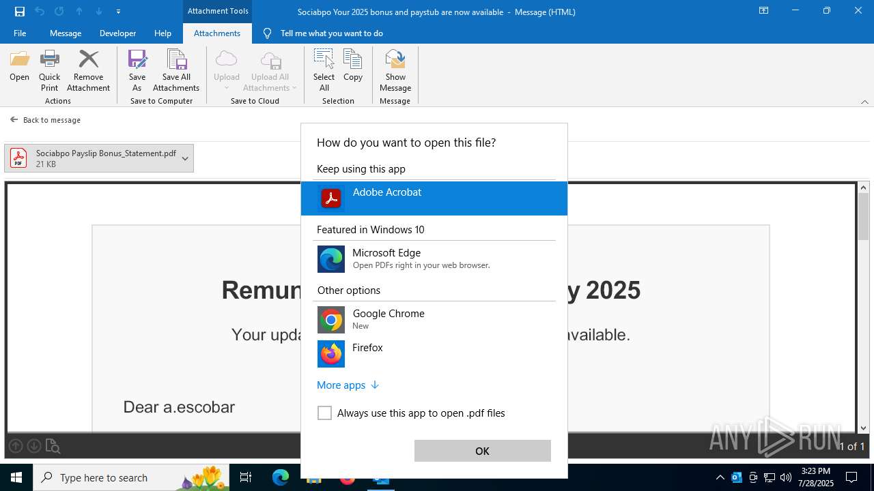Select Adobe Acrobat in the app list
This screenshot has width=874, height=491.
point(434,198)
